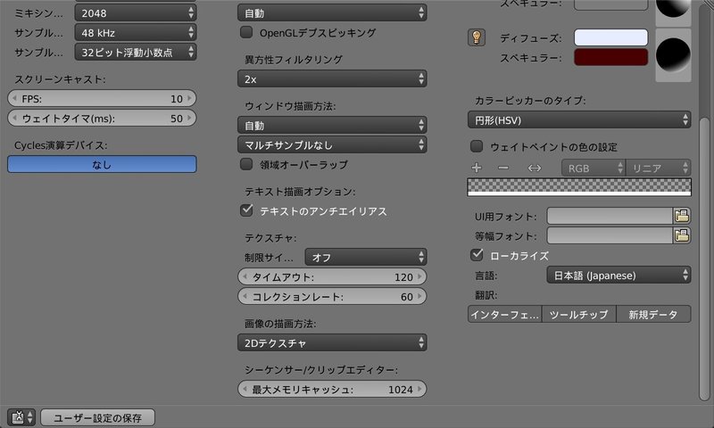Open the 32ビット浮動小数点 sample format dropdown

(136, 53)
